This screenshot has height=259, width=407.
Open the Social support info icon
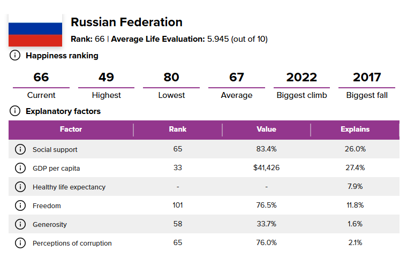(20, 149)
